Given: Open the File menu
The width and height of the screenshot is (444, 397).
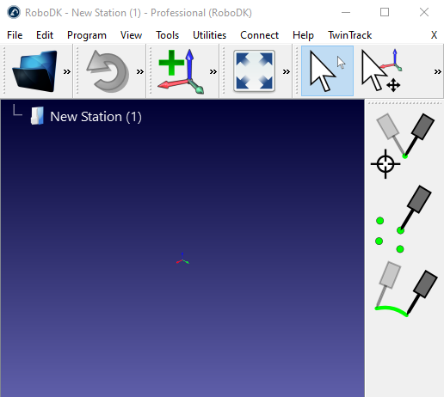Looking at the screenshot, I should (x=15, y=35).
